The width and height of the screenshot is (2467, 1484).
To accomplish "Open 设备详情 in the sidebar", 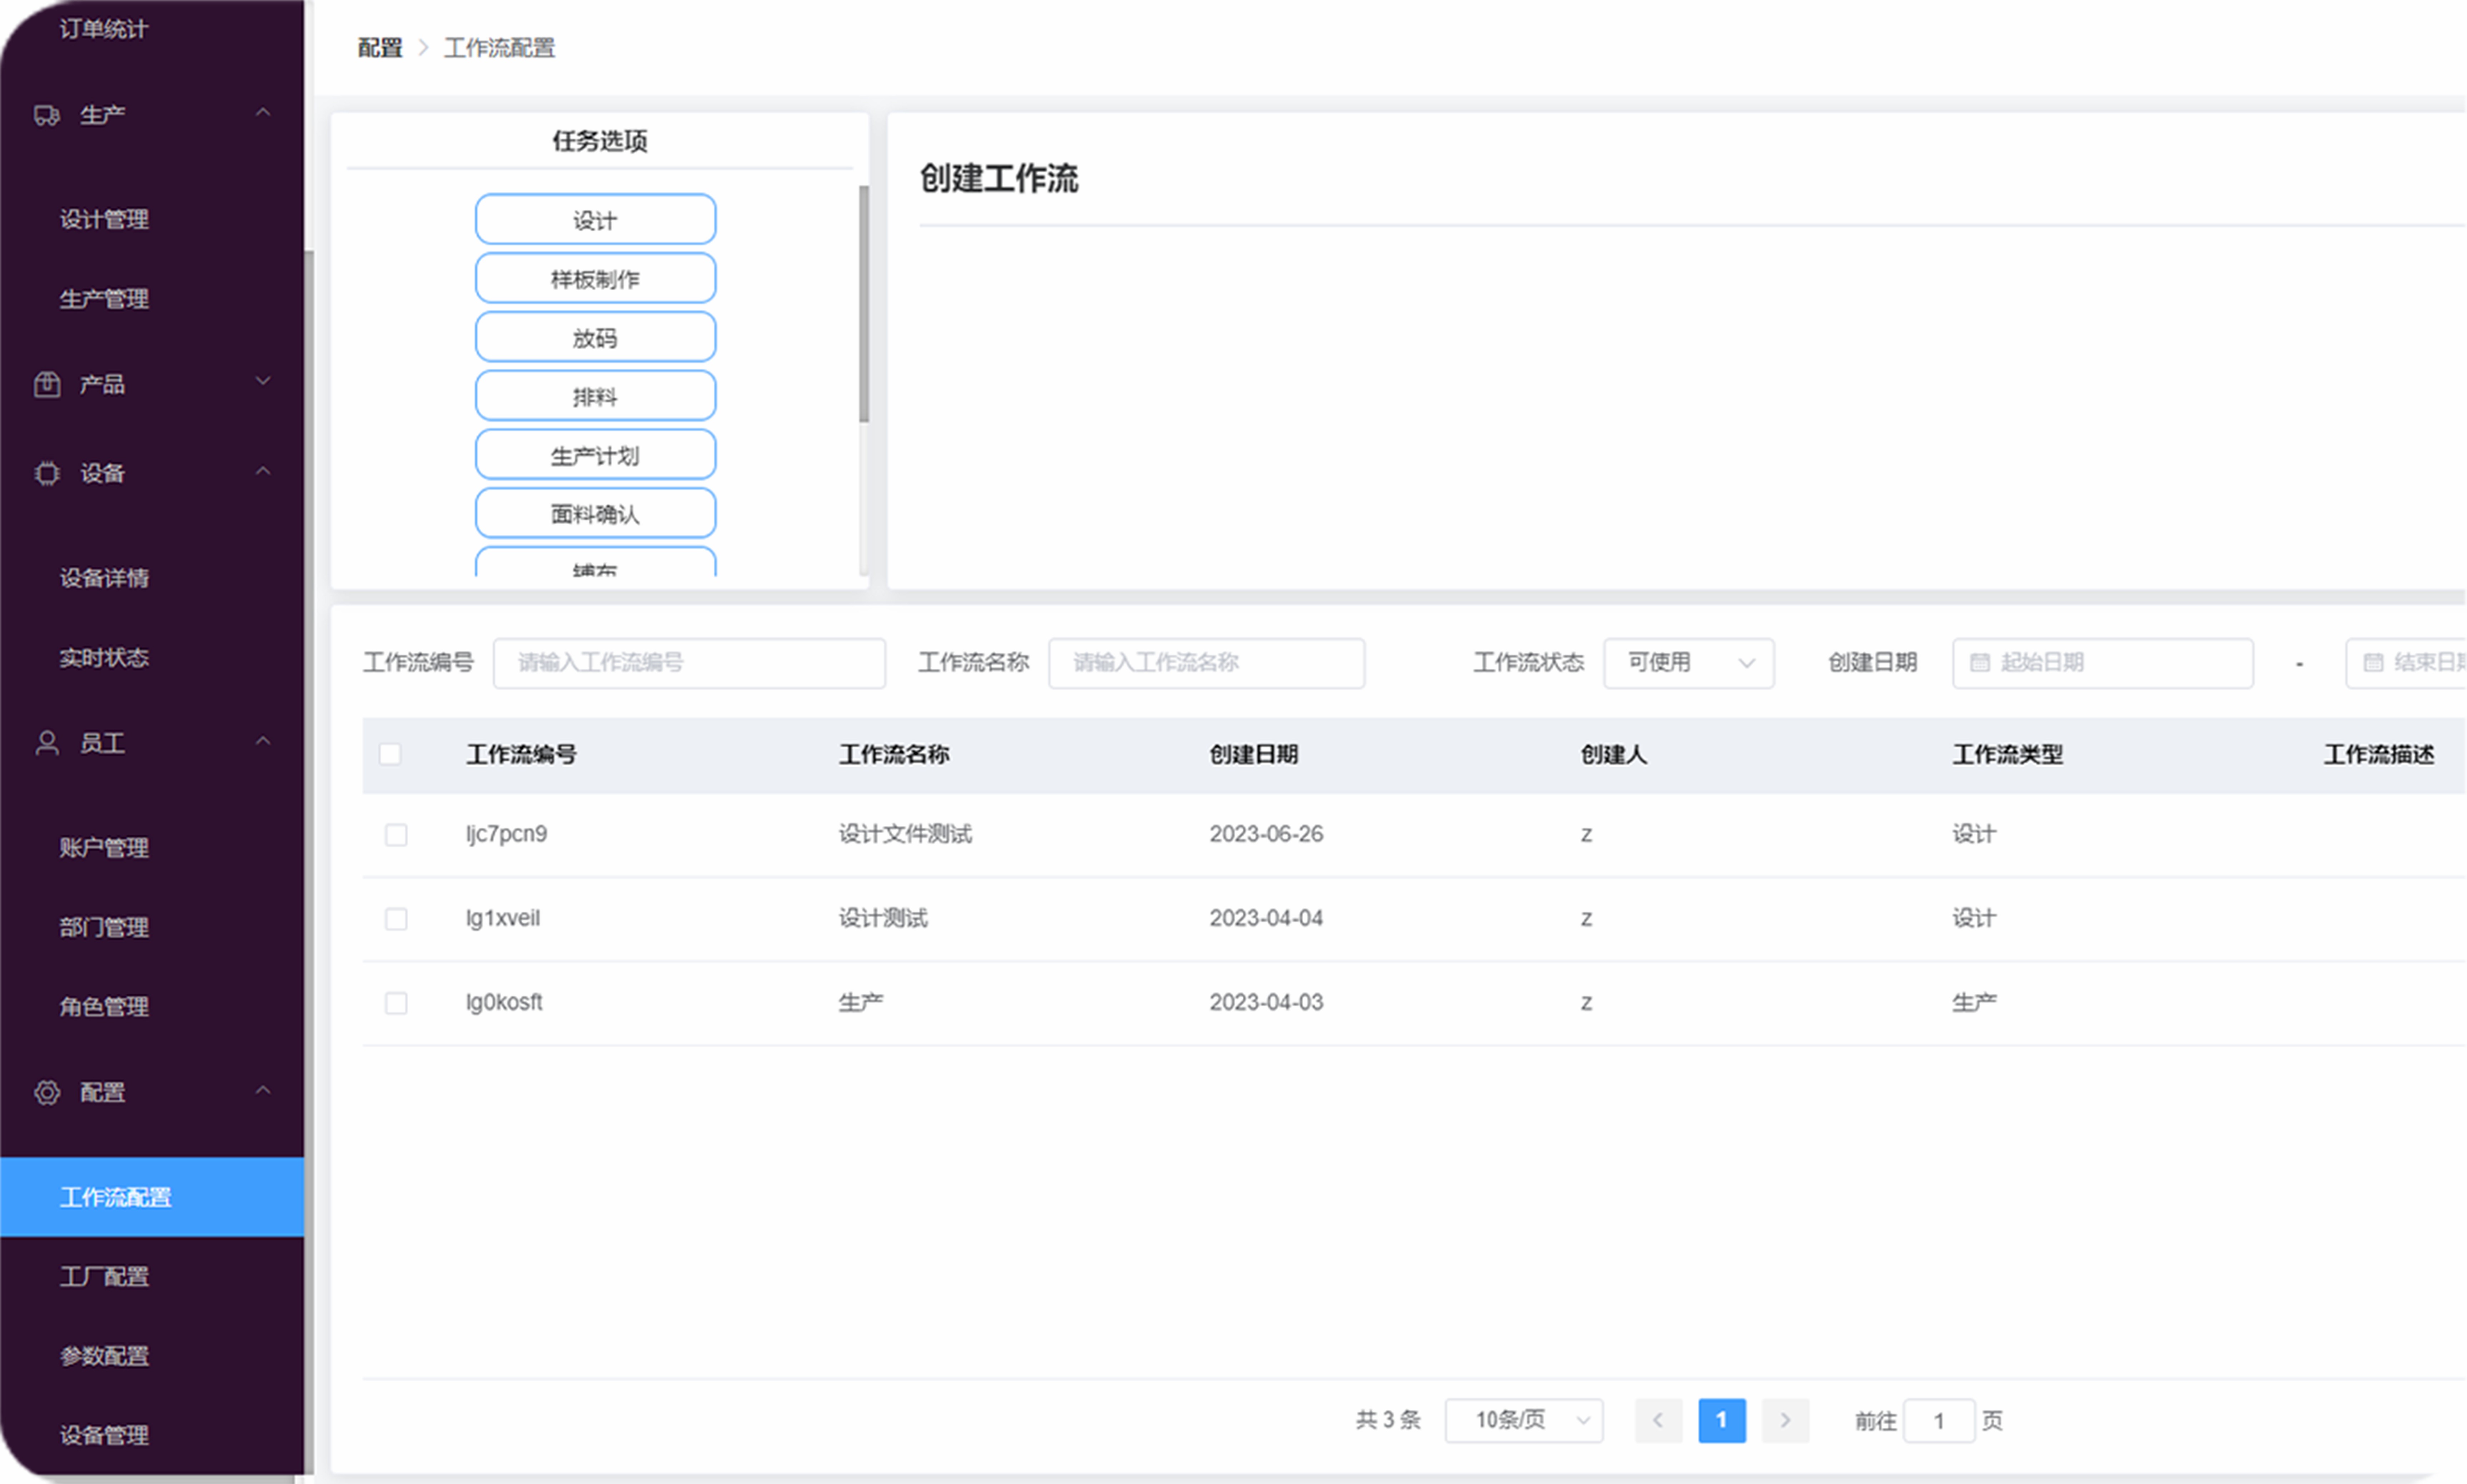I will coord(104,578).
